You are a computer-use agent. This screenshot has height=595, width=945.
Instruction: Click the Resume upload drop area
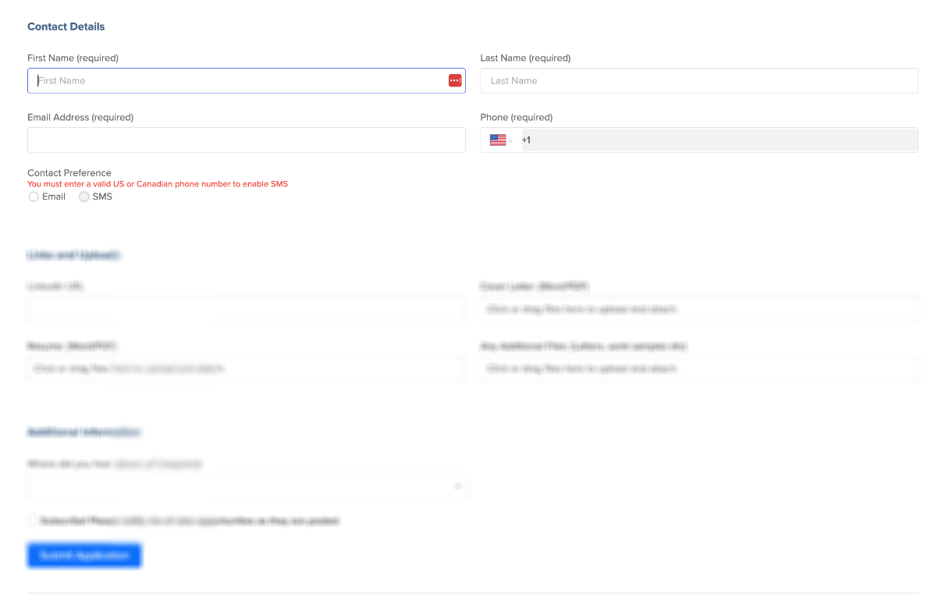pos(246,368)
